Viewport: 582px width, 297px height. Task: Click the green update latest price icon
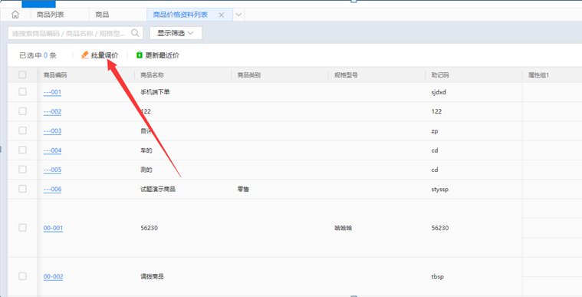(140, 55)
